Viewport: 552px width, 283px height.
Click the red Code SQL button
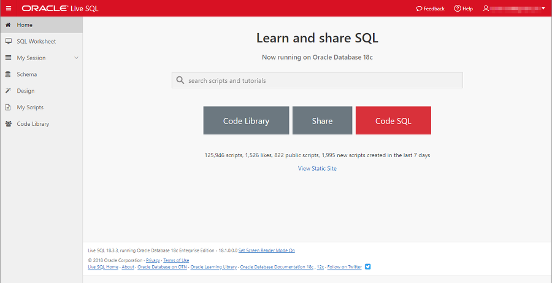point(393,120)
